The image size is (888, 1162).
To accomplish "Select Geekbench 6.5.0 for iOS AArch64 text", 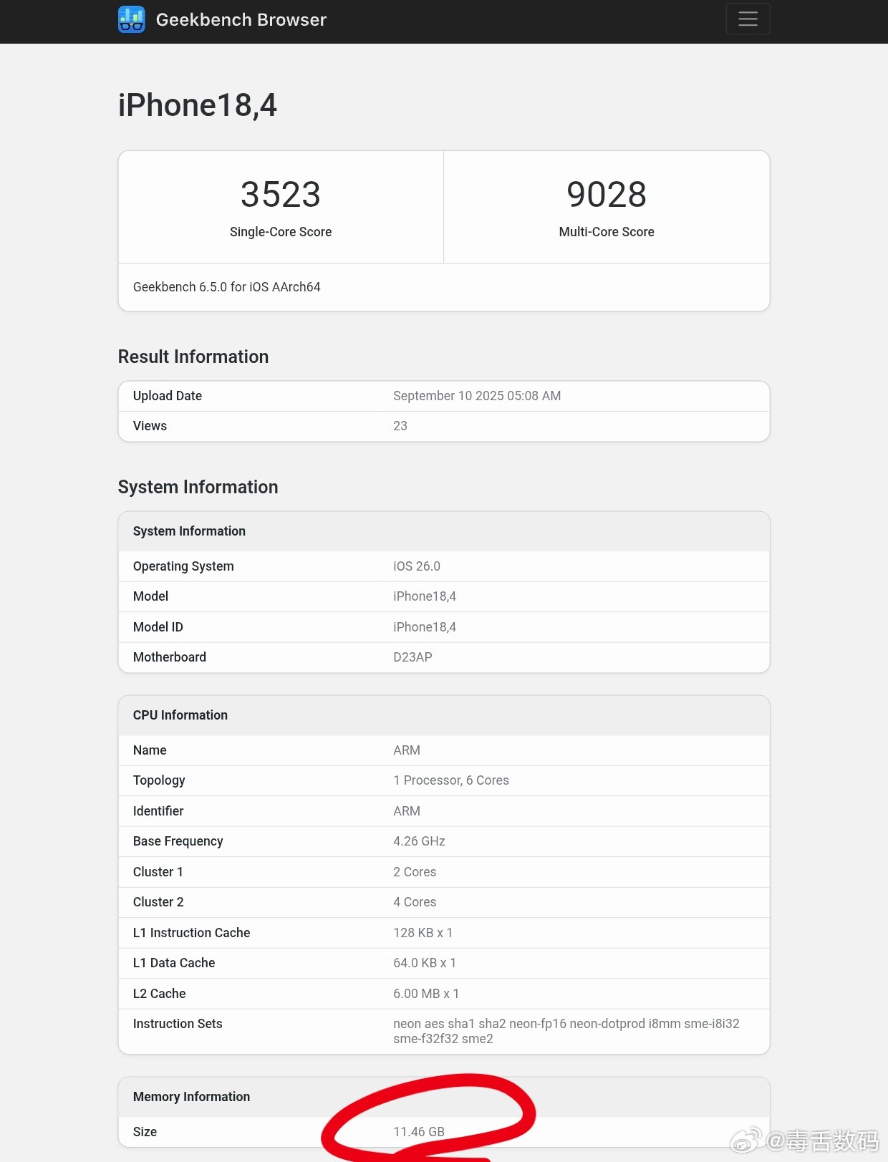I will point(226,287).
